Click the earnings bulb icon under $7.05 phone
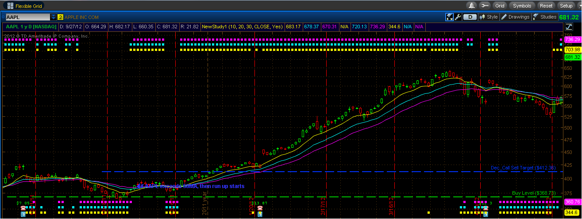 [x=23, y=214]
